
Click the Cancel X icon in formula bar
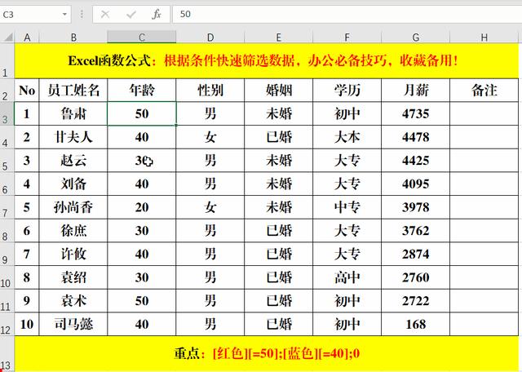(105, 15)
